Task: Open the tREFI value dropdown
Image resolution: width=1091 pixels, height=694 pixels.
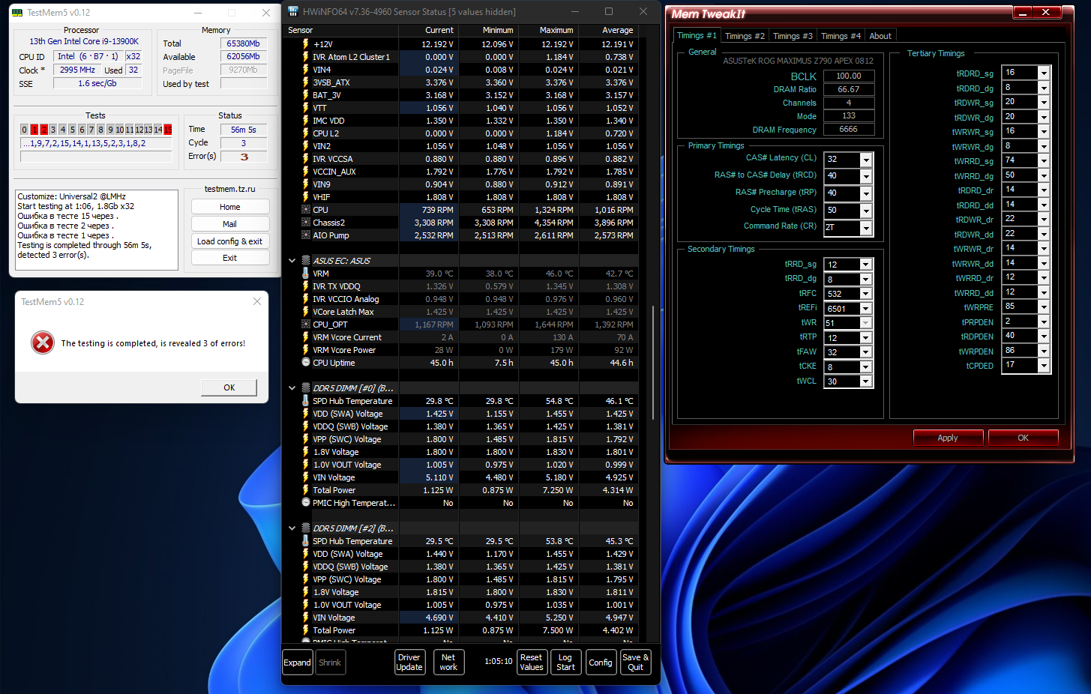Action: (866, 309)
